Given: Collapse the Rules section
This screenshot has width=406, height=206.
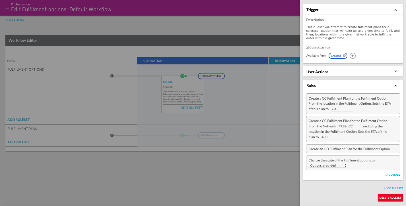Looking at the screenshot, I should 395,86.
